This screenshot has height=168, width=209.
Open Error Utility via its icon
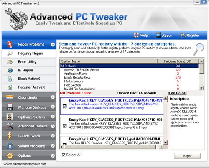click(x=10, y=62)
